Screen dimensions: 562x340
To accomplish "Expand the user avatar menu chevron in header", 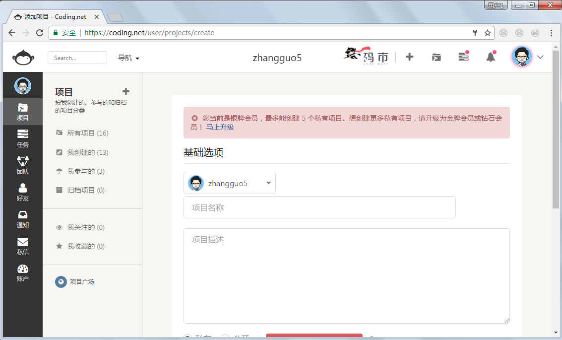I will coord(540,57).
